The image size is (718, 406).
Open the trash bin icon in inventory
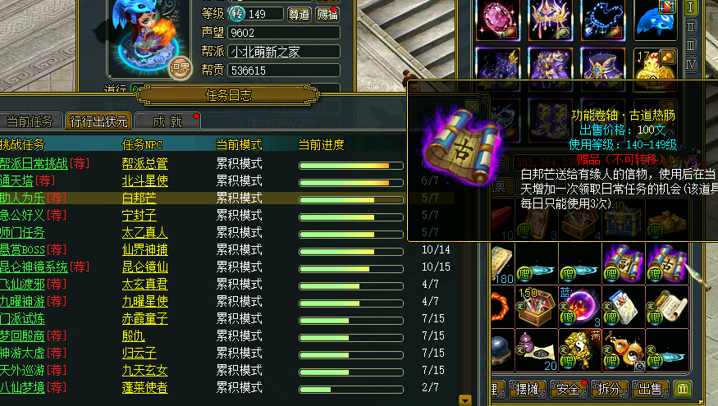(683, 389)
